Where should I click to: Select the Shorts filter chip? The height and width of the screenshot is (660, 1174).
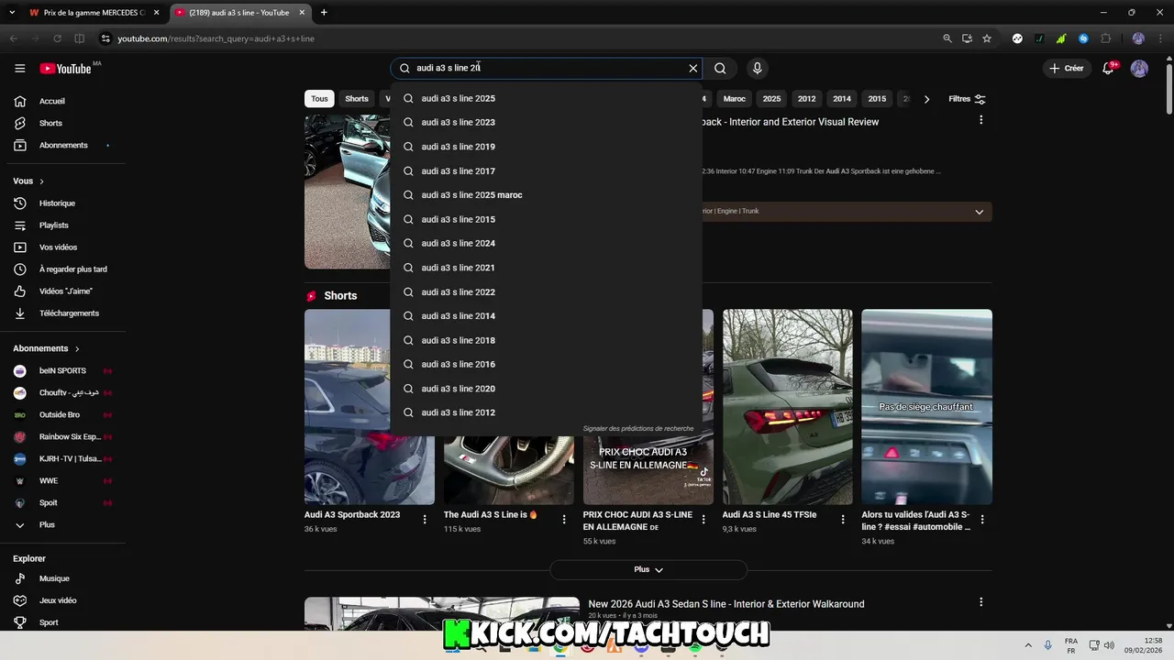pyautogui.click(x=357, y=99)
